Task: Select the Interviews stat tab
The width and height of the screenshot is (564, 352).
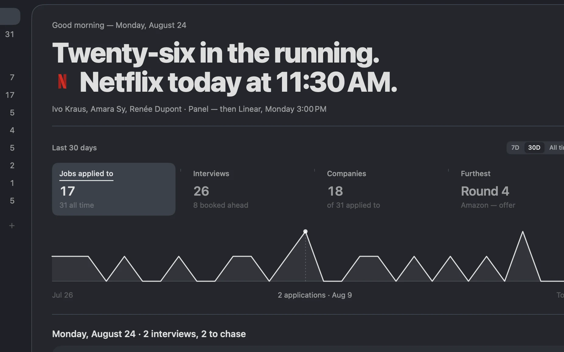Action: pyautogui.click(x=248, y=189)
